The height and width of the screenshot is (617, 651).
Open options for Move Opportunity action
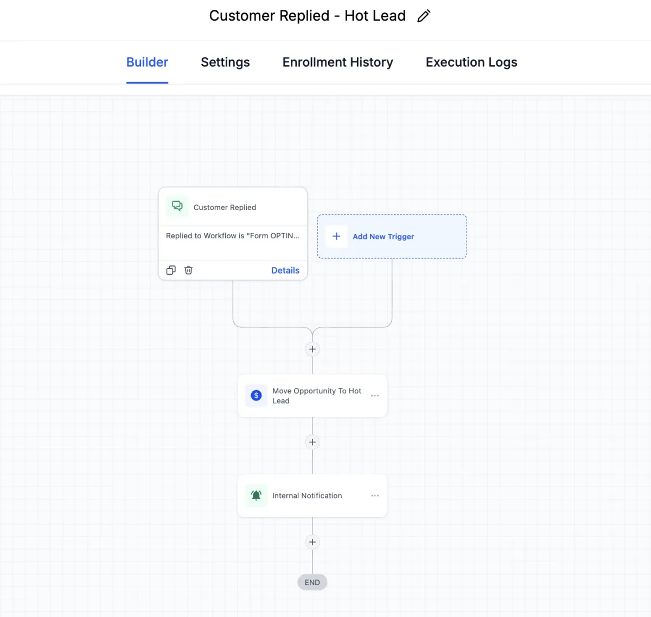375,396
